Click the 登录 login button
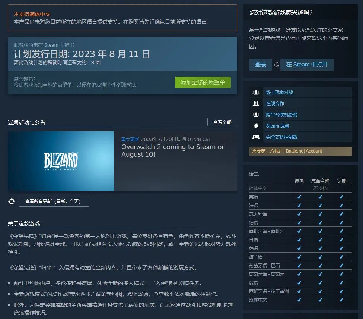 (260, 64)
